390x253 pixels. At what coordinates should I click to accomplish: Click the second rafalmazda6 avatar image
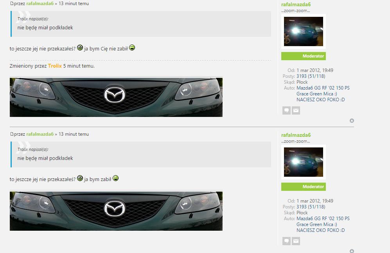click(303, 162)
